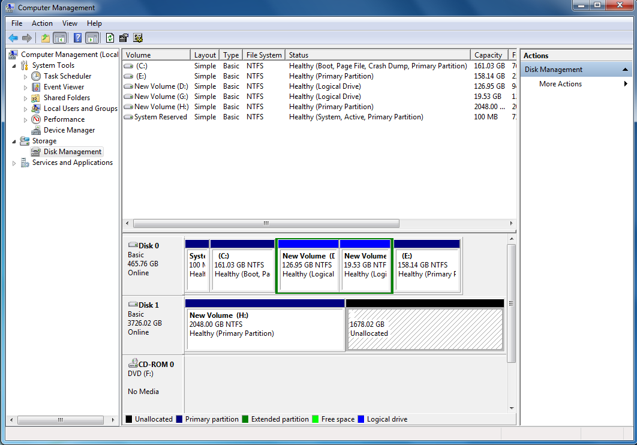Open the More Actions submenu arrow
Screen dimensions: 637x445
[x=626, y=83]
